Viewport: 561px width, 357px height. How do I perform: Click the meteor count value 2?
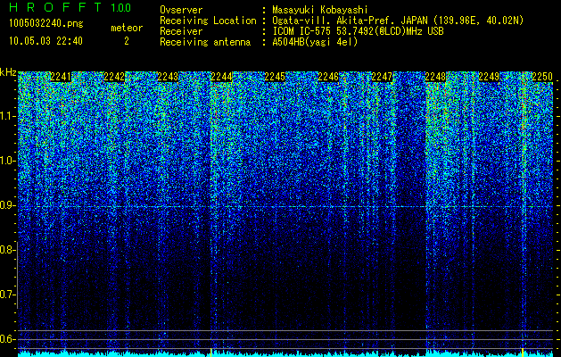pos(127,41)
